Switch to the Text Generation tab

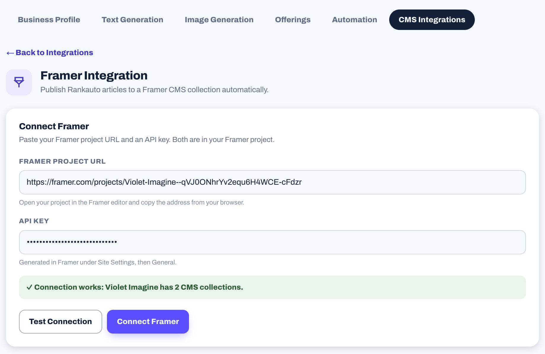(132, 20)
